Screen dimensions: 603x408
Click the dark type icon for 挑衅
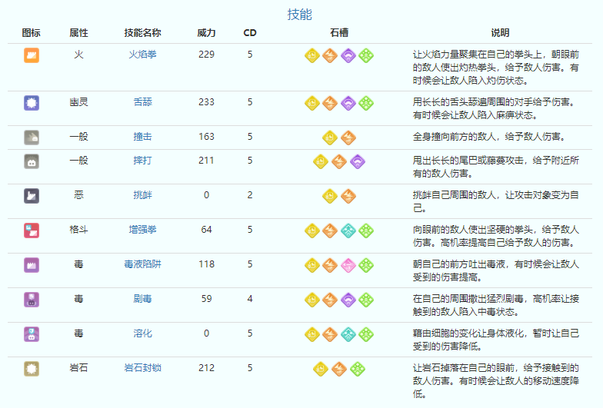click(32, 195)
